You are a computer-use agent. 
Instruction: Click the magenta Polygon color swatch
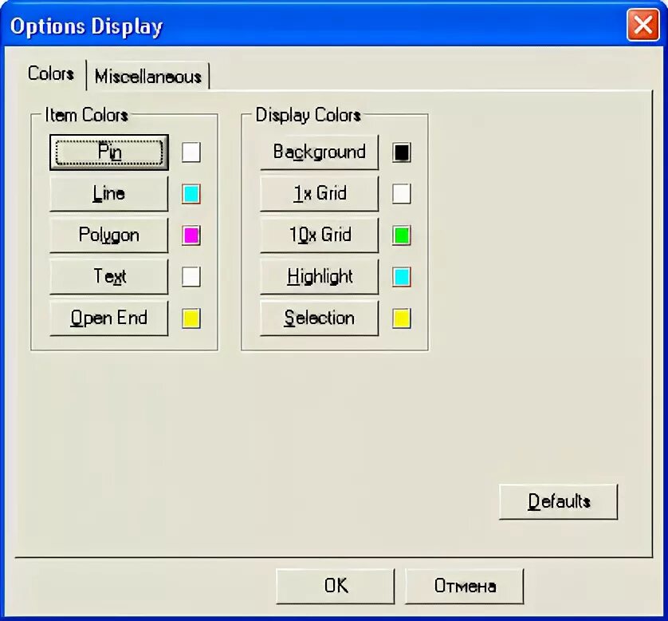[191, 235]
